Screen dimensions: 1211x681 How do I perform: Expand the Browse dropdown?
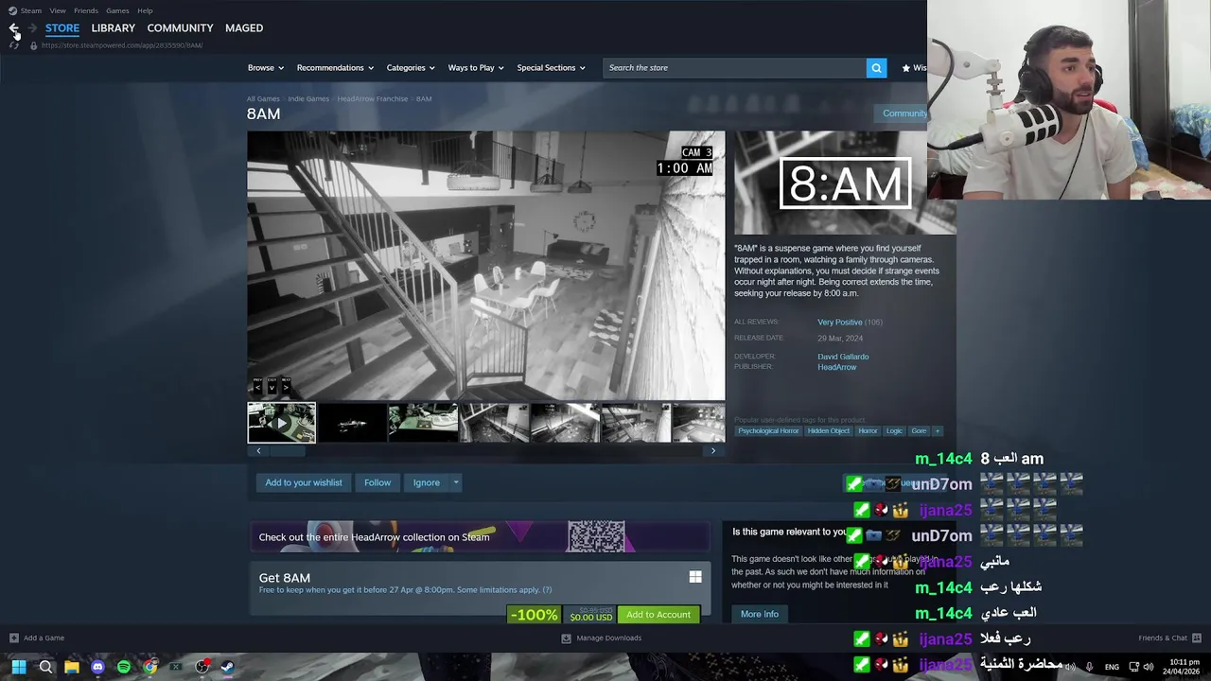(266, 68)
